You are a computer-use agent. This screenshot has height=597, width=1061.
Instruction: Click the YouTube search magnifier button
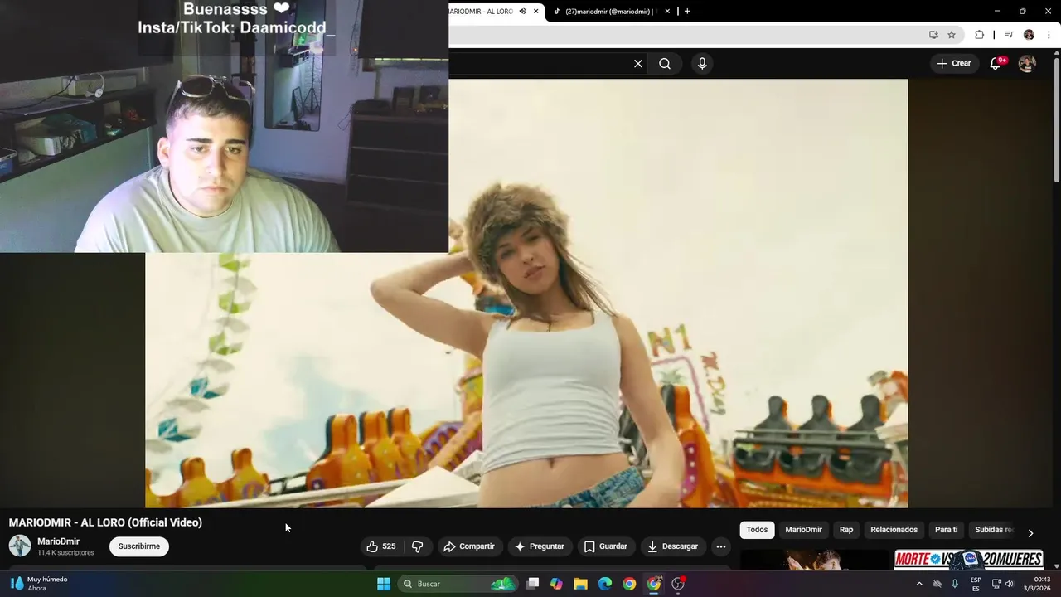665,64
